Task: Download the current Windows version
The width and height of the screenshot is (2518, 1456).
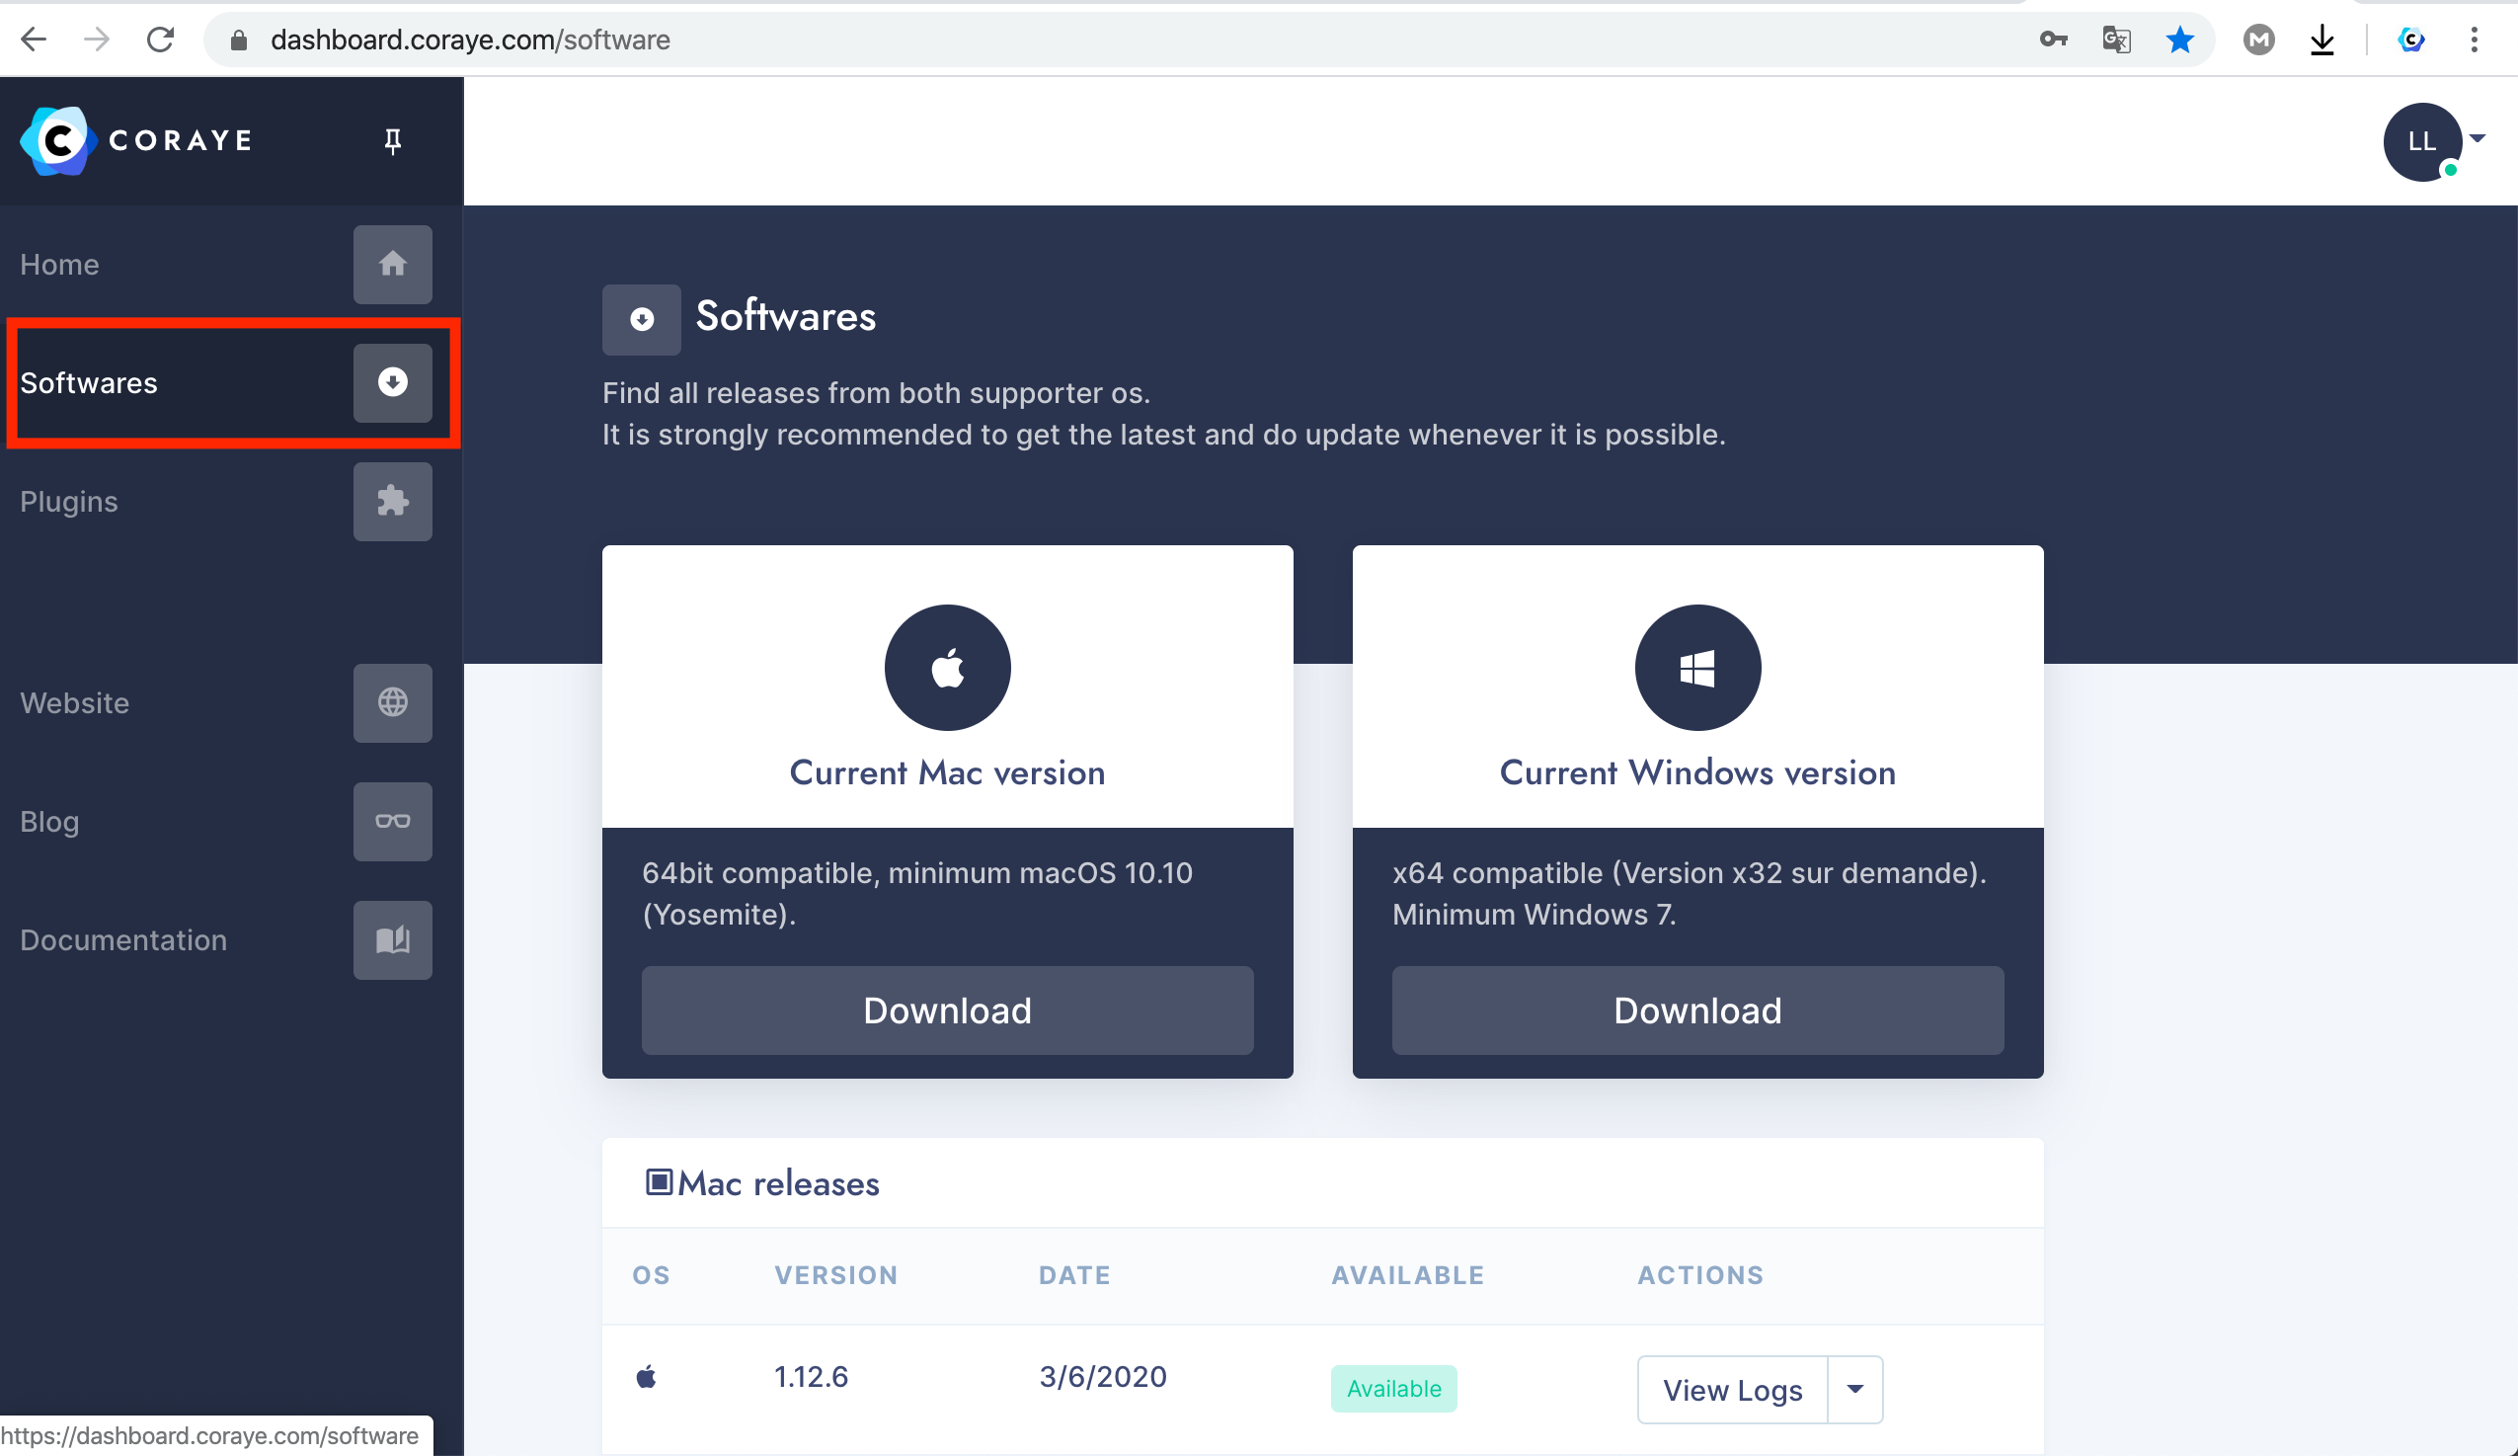Action: coord(1697,1011)
